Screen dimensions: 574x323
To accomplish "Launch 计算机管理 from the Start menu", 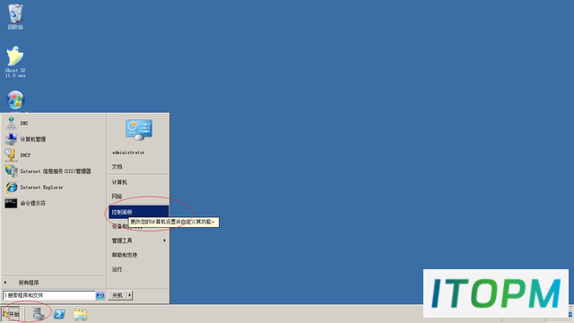I will tap(54, 139).
